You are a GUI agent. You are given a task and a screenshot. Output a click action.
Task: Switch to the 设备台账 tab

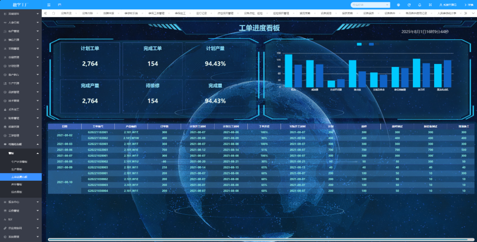click(x=87, y=13)
